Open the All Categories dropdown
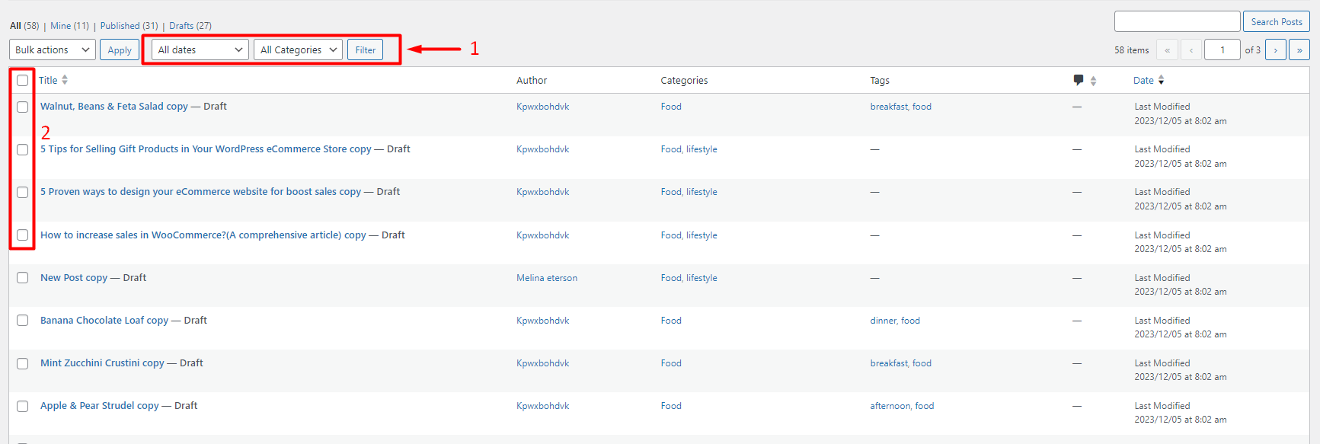 (x=299, y=50)
